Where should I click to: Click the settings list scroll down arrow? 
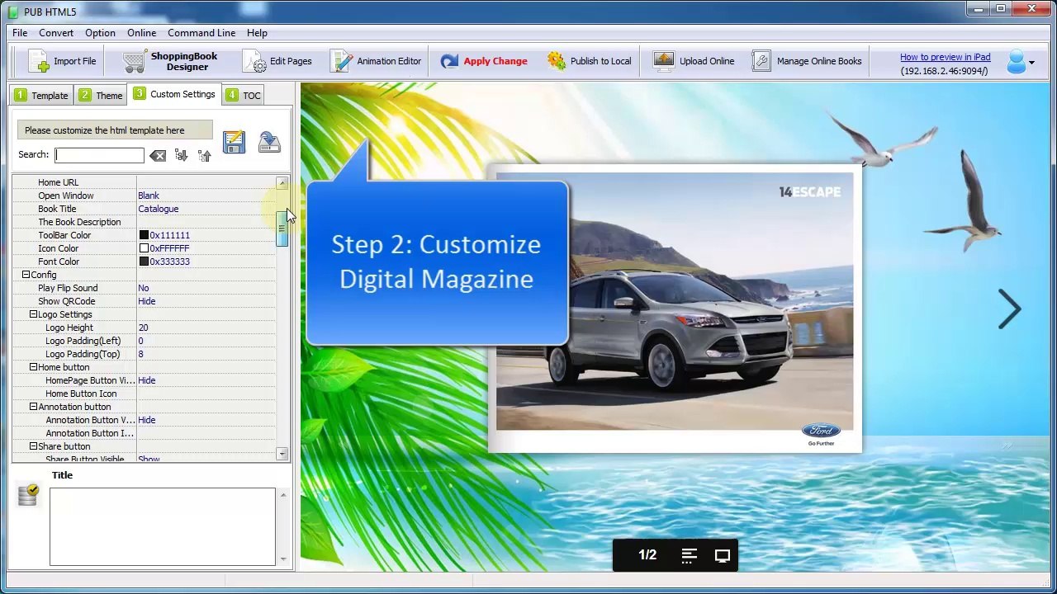282,454
